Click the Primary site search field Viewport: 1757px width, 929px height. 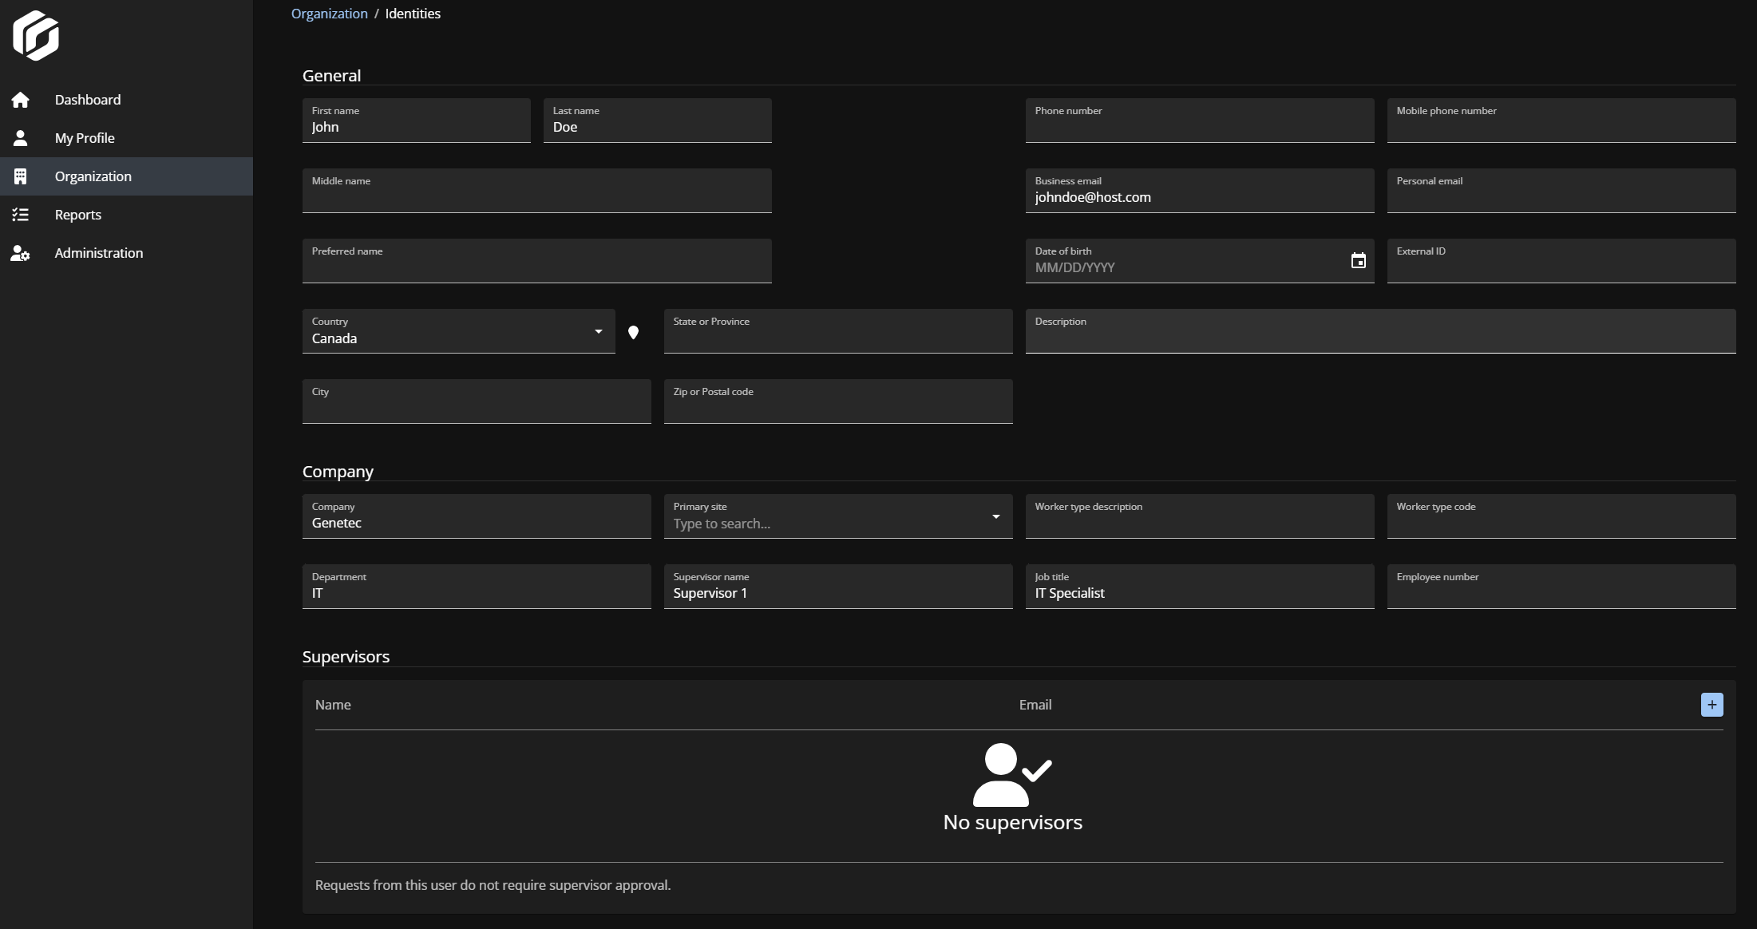pyautogui.click(x=822, y=524)
